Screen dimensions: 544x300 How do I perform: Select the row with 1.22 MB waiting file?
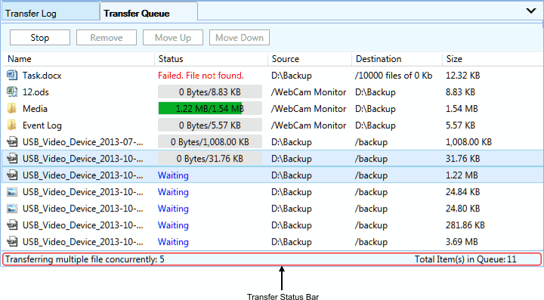[272, 175]
